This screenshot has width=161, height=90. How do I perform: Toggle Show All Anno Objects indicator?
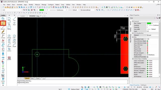147,41
